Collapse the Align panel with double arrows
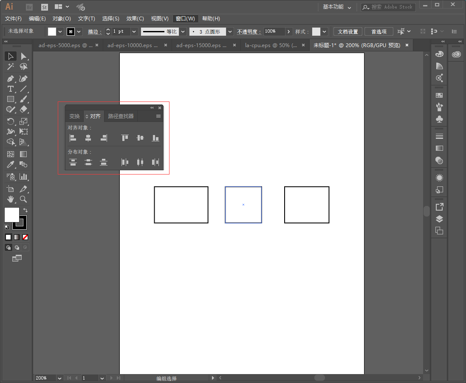 [152, 108]
